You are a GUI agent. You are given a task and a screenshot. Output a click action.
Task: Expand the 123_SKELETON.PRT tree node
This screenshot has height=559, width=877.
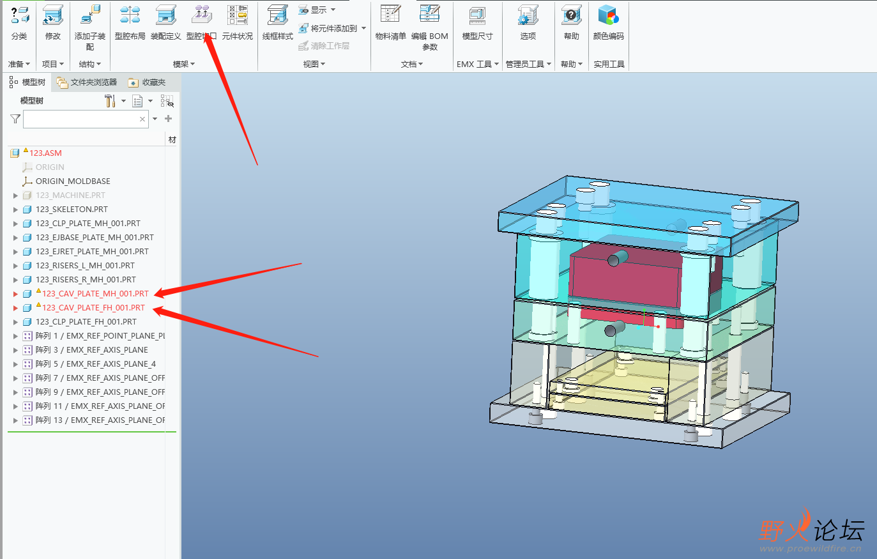[x=15, y=210]
